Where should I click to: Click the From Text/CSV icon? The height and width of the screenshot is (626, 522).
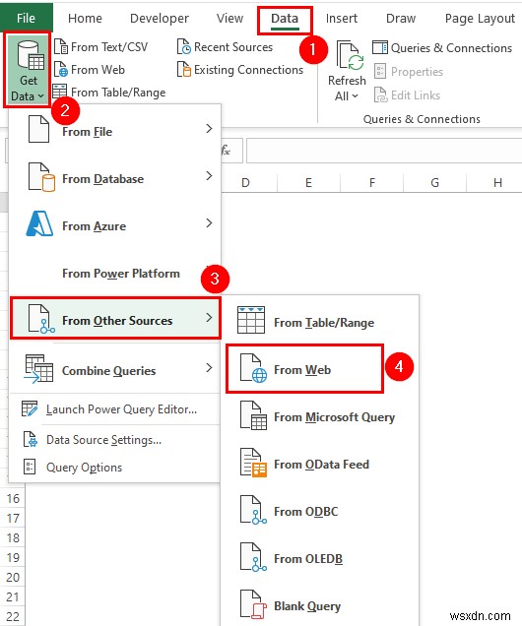(x=61, y=47)
